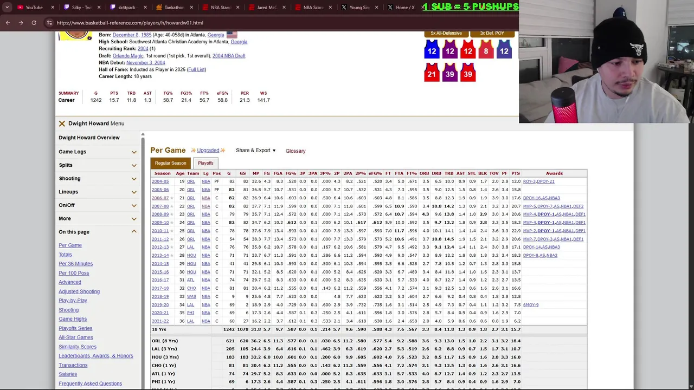Select the Playoffs tab

pos(205,163)
